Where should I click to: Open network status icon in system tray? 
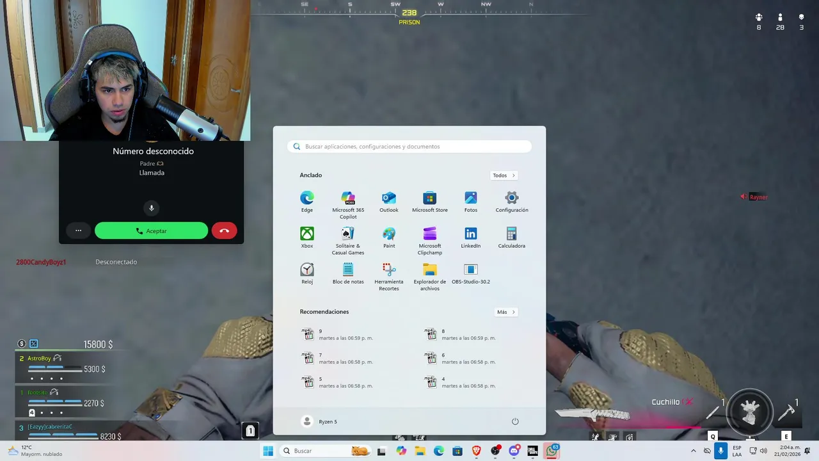[x=752, y=451]
